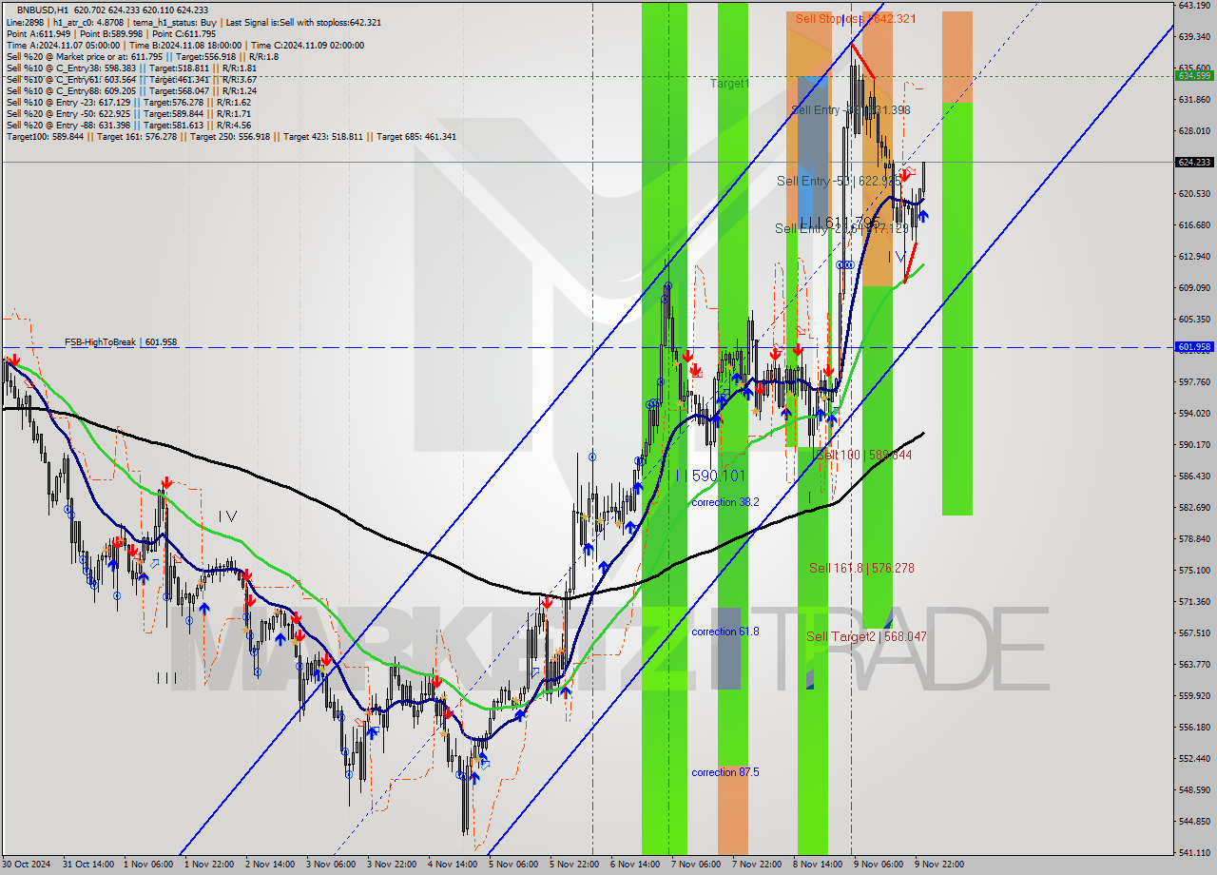Select the 612.940 price axis value
The height and width of the screenshot is (875, 1217).
click(1193, 256)
